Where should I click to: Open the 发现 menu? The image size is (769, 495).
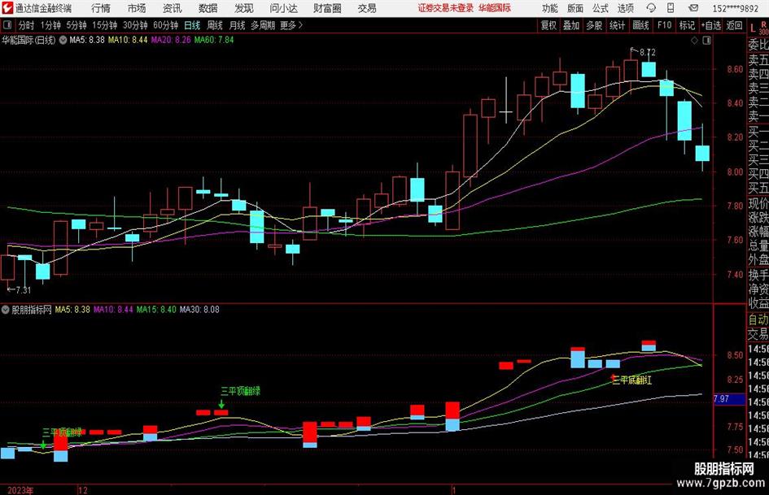[x=244, y=8]
